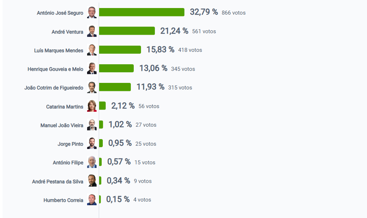Click the name Catarina Martins
This screenshot has height=218, width=367.
(x=65, y=107)
